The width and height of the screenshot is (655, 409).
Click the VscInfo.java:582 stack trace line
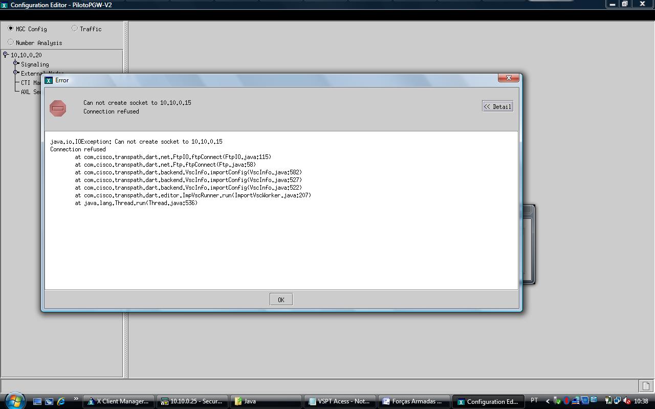click(x=188, y=172)
